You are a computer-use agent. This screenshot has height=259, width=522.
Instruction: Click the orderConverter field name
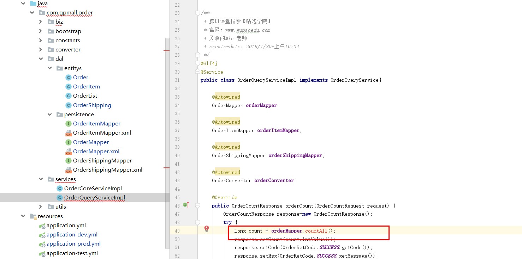click(274, 180)
